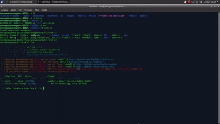The height and width of the screenshot is (124, 220).
Task: Click the Ralink Technology MT7601U interface row
Action: click(44, 84)
